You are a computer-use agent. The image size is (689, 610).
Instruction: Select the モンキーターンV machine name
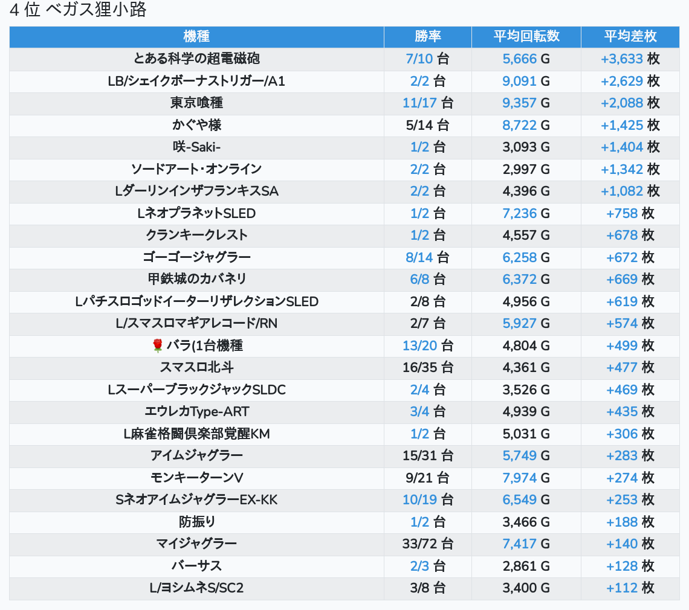click(x=196, y=478)
